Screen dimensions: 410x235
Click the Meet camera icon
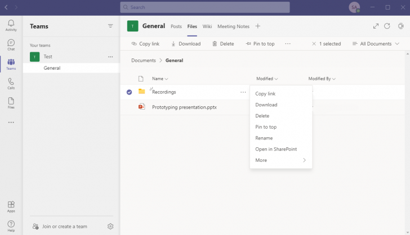(x=400, y=26)
